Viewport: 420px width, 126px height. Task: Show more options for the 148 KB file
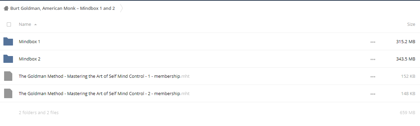point(373,94)
